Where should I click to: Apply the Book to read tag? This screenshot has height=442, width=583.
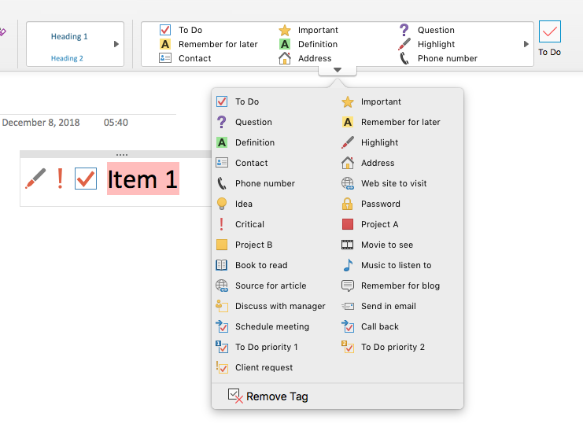coord(252,265)
